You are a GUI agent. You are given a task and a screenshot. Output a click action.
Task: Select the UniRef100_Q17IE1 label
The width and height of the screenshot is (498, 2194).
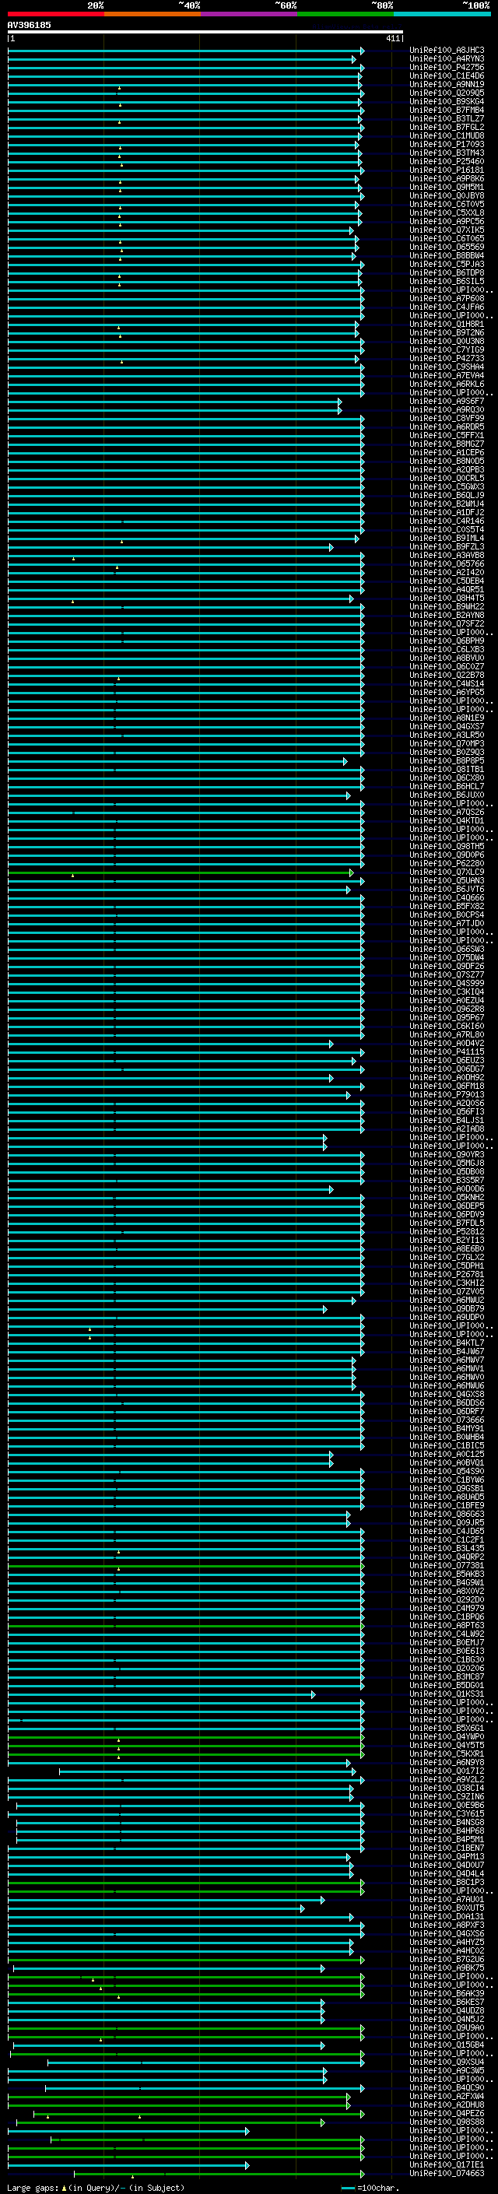tap(447, 2165)
